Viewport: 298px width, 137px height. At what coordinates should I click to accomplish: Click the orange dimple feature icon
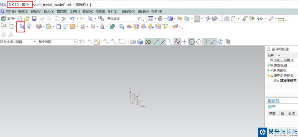click(39, 26)
